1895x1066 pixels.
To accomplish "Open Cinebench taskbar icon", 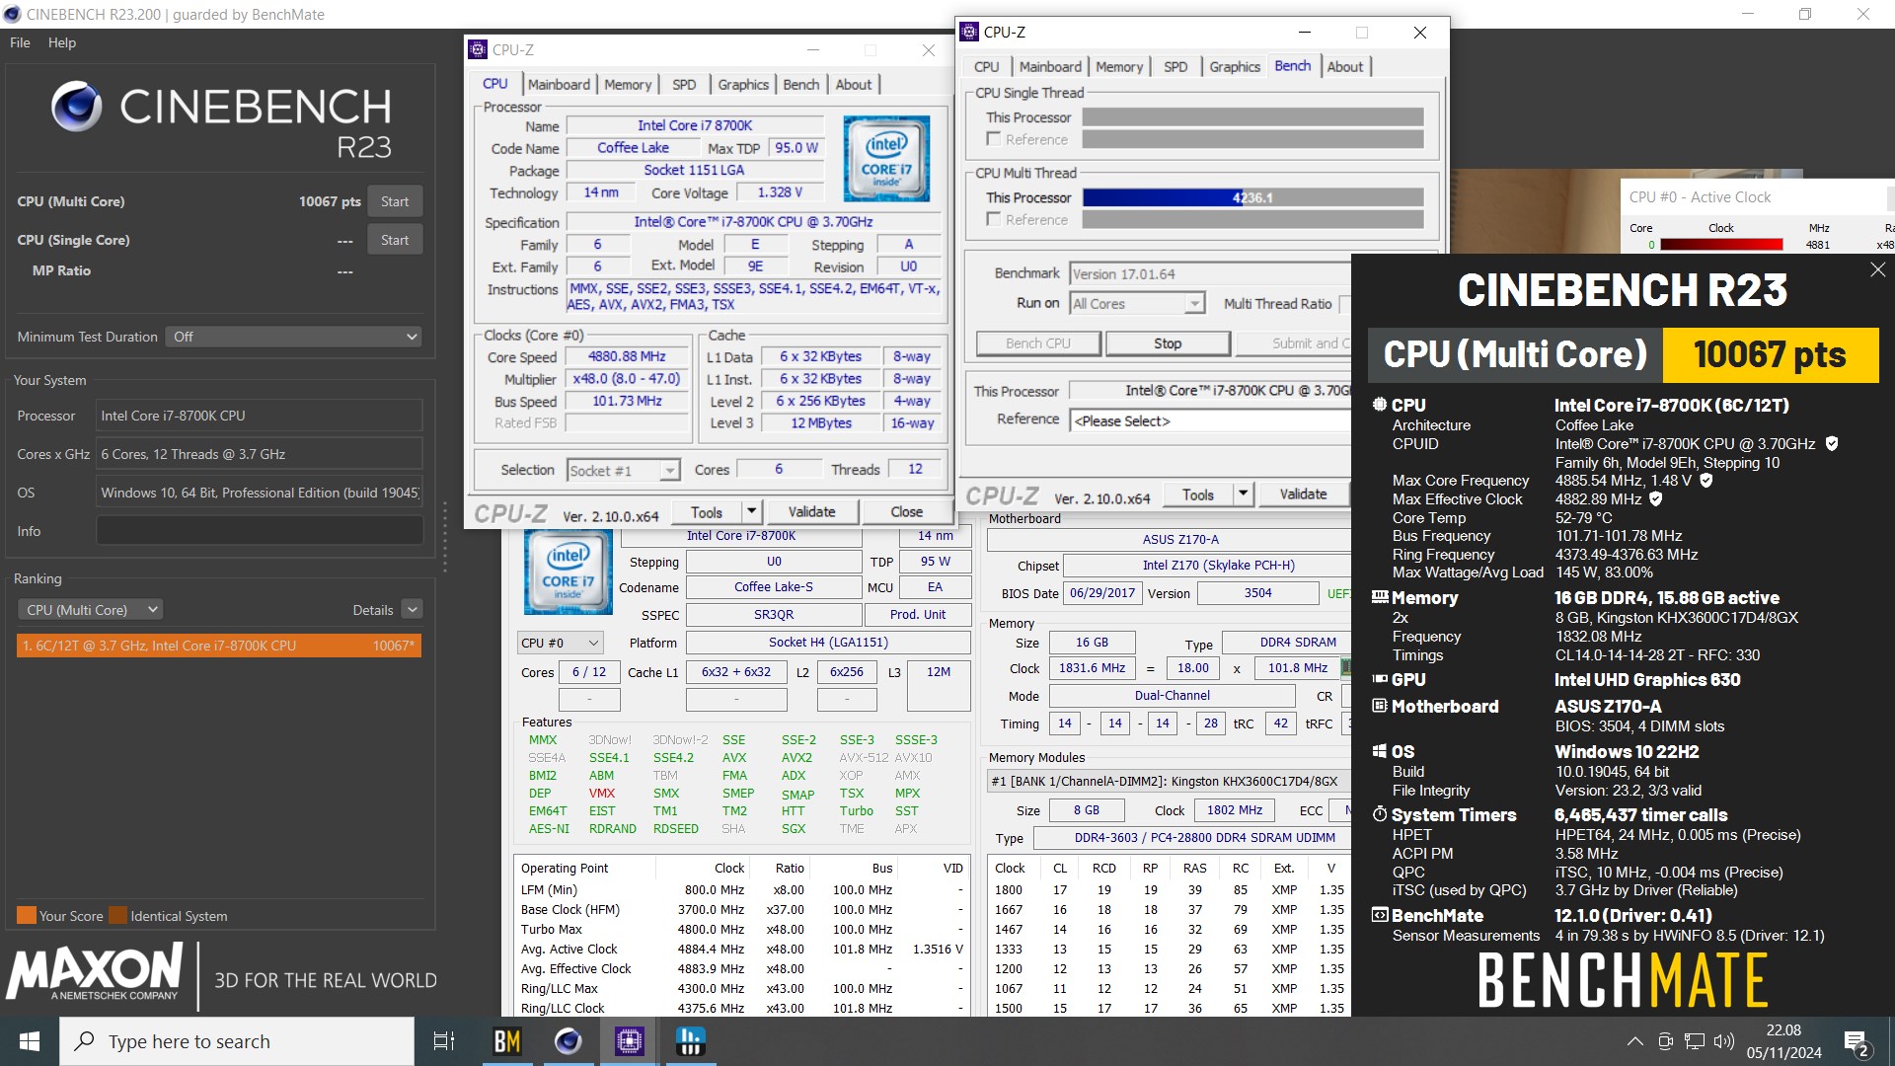I will tap(568, 1041).
